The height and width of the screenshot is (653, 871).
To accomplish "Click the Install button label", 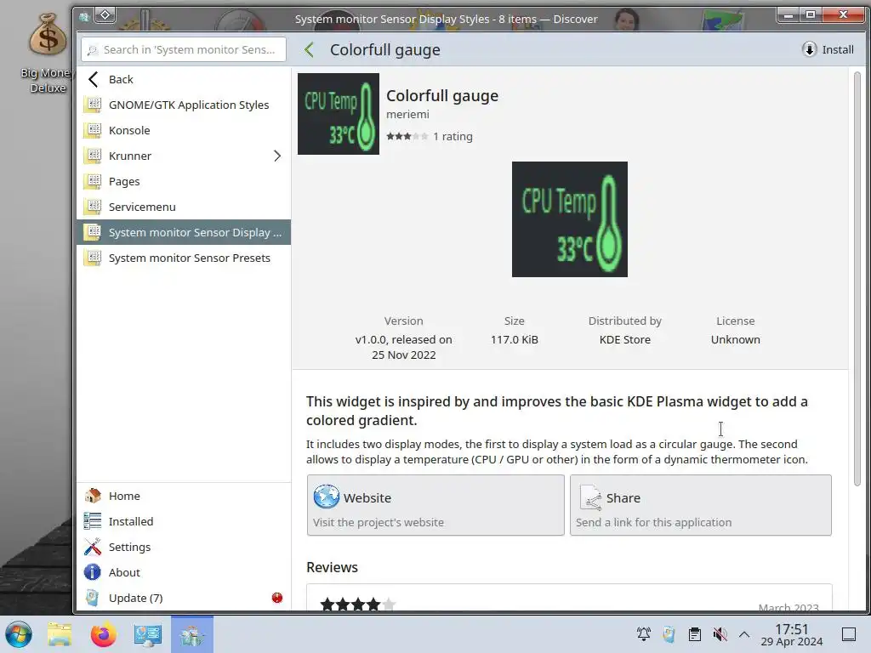I will 838,49.
